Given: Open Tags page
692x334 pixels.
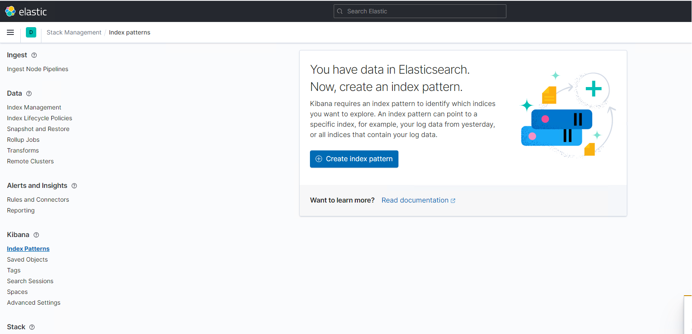Looking at the screenshot, I should coord(14,270).
